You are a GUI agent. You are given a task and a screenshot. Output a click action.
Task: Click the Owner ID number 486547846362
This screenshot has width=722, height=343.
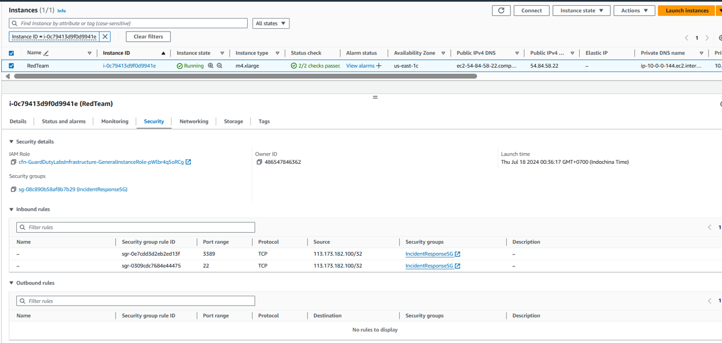[x=283, y=162]
